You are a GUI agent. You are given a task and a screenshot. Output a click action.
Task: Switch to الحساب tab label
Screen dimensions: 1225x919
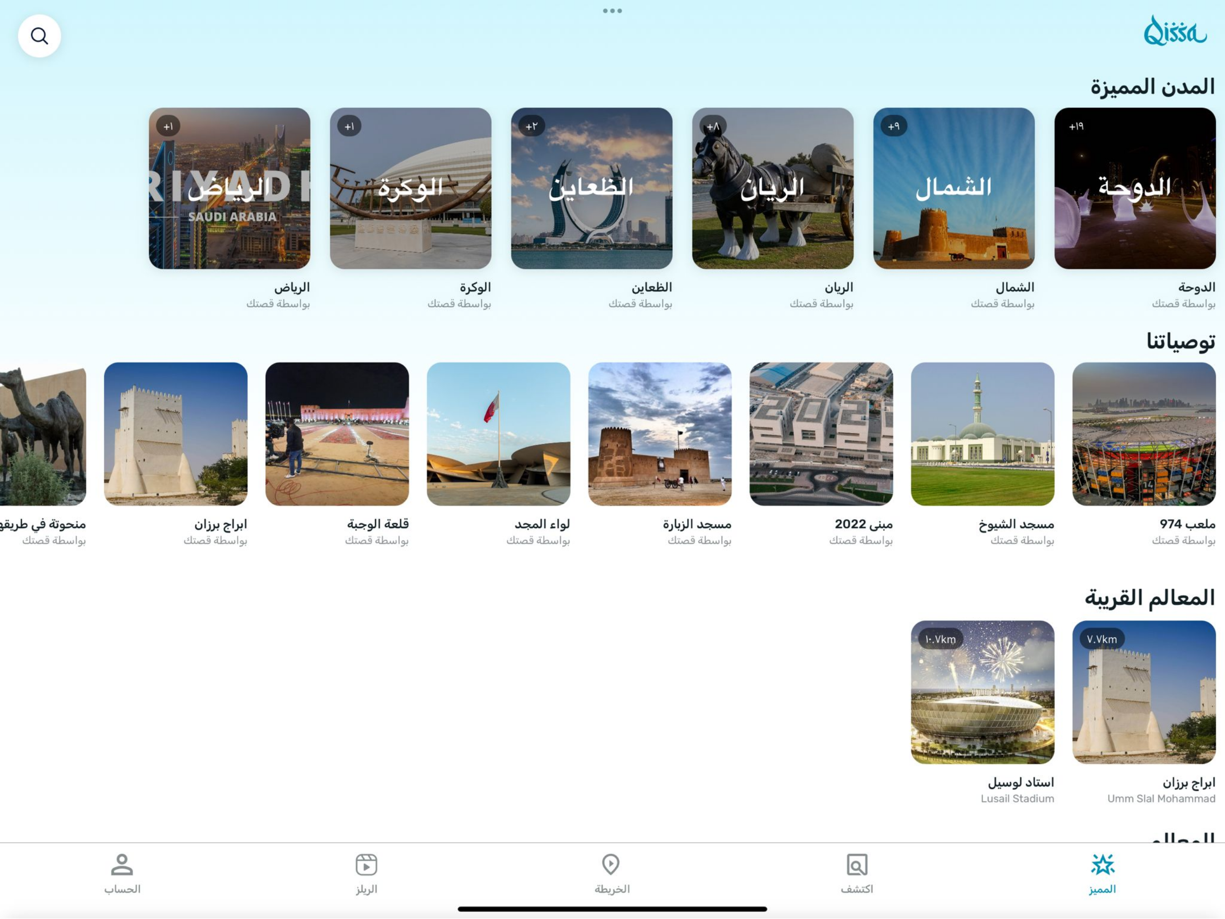pyautogui.click(x=122, y=890)
